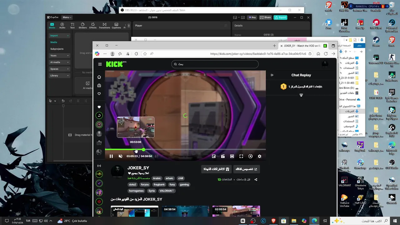This screenshot has height=225, width=400.
Task: Open the 04:38:54 video thumbnail
Action: tap(185, 211)
